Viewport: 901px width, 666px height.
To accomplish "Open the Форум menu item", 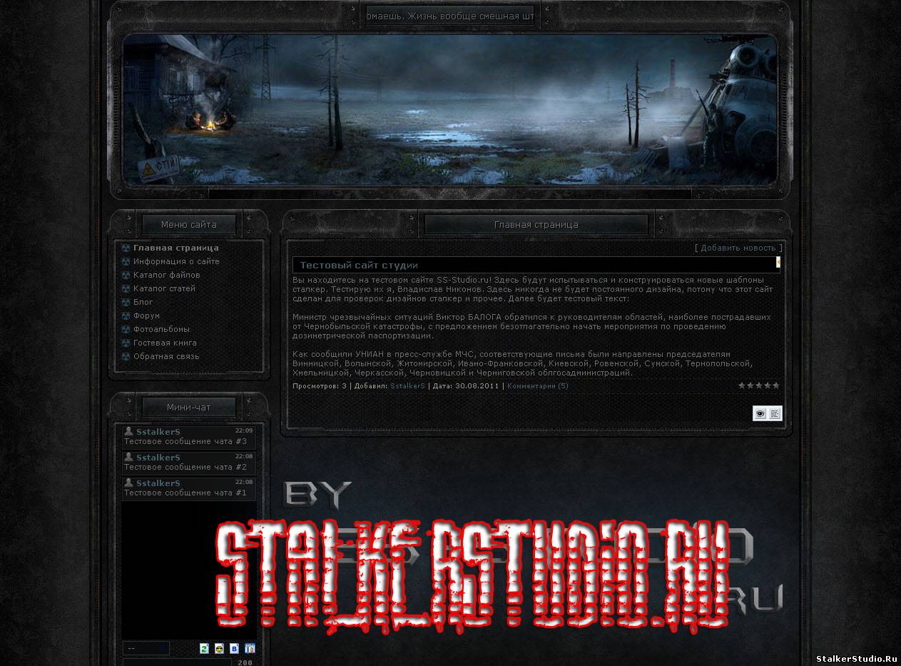I will 146,316.
